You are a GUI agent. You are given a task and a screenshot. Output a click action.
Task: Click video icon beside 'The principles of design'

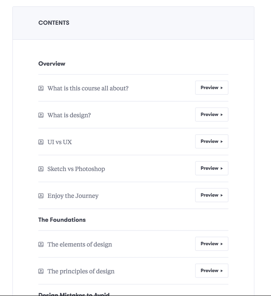coord(41,271)
